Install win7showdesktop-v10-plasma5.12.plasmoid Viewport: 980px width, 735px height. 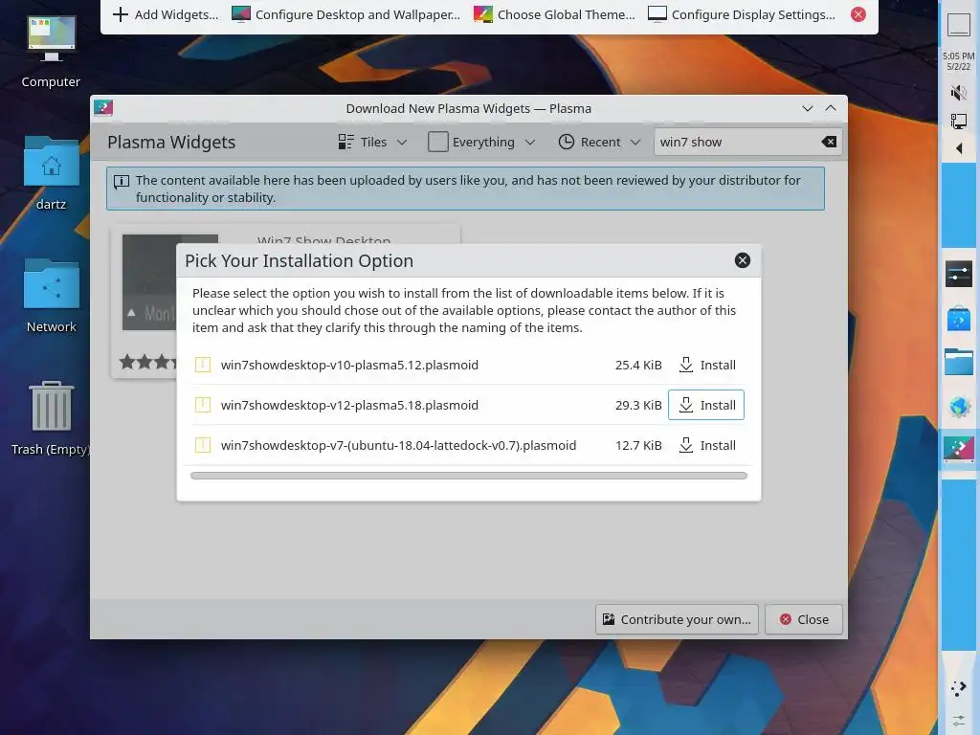(x=706, y=365)
